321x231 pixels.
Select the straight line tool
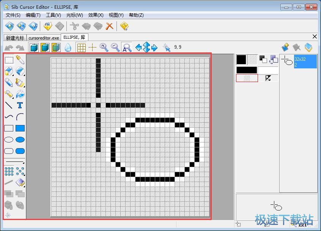click(9, 105)
